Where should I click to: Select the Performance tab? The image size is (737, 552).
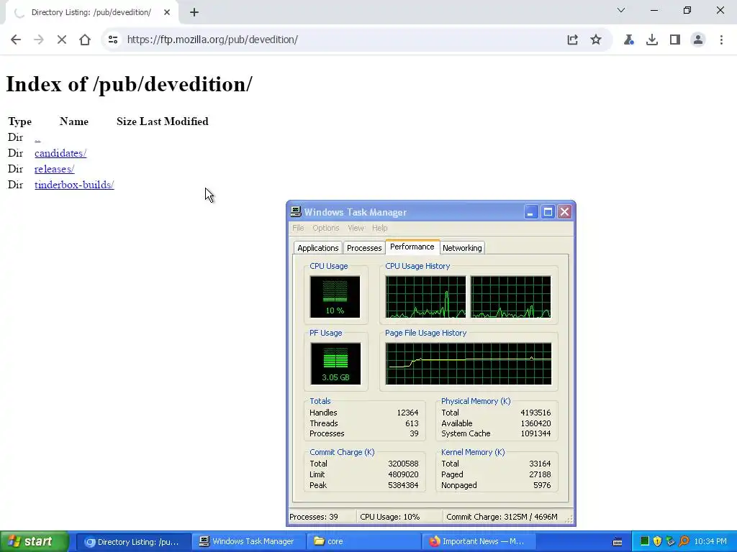(x=412, y=247)
